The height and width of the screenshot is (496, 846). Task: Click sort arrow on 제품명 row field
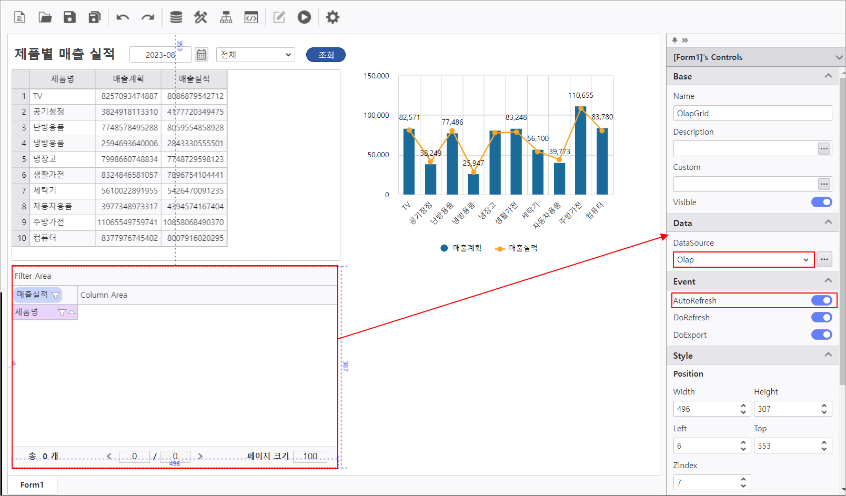72,312
